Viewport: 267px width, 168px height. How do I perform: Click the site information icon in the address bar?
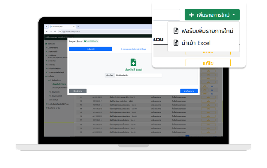coord(60,31)
